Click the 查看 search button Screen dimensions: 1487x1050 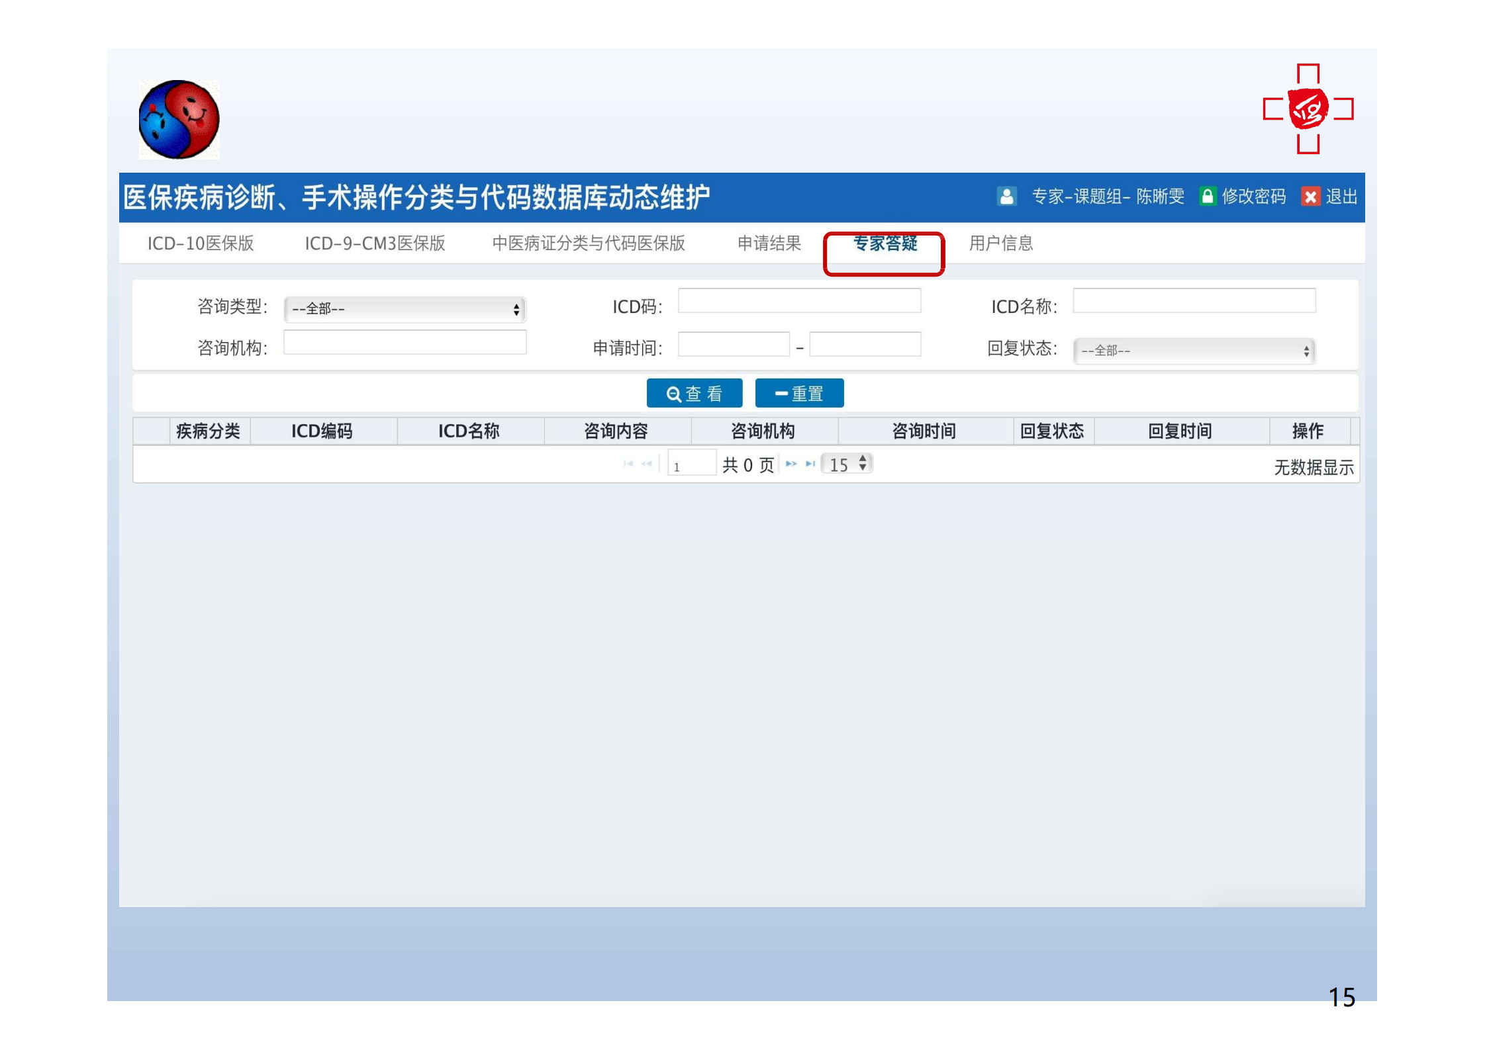[x=694, y=394]
